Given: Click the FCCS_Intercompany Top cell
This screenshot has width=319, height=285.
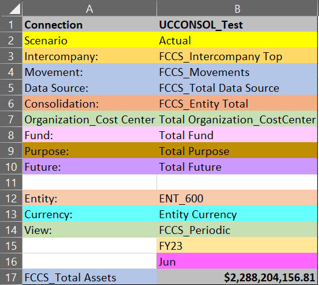Looking at the screenshot, I should [x=237, y=56].
